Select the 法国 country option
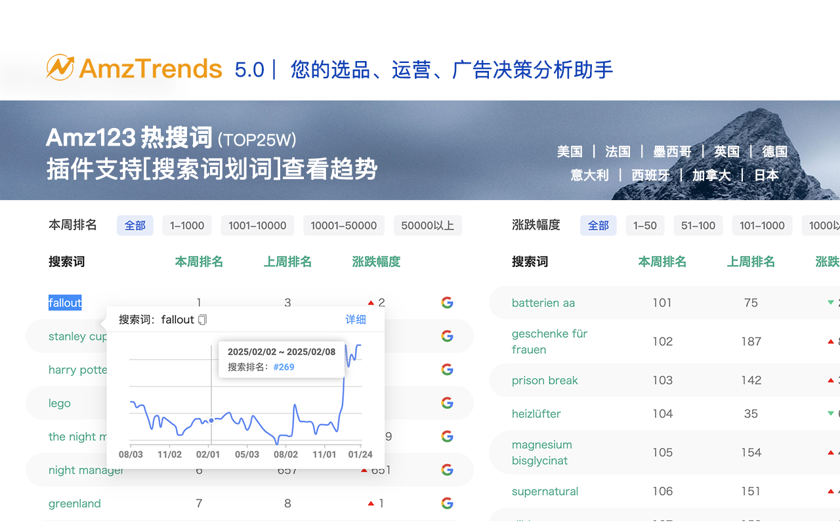The image size is (840, 525). pyautogui.click(x=618, y=151)
